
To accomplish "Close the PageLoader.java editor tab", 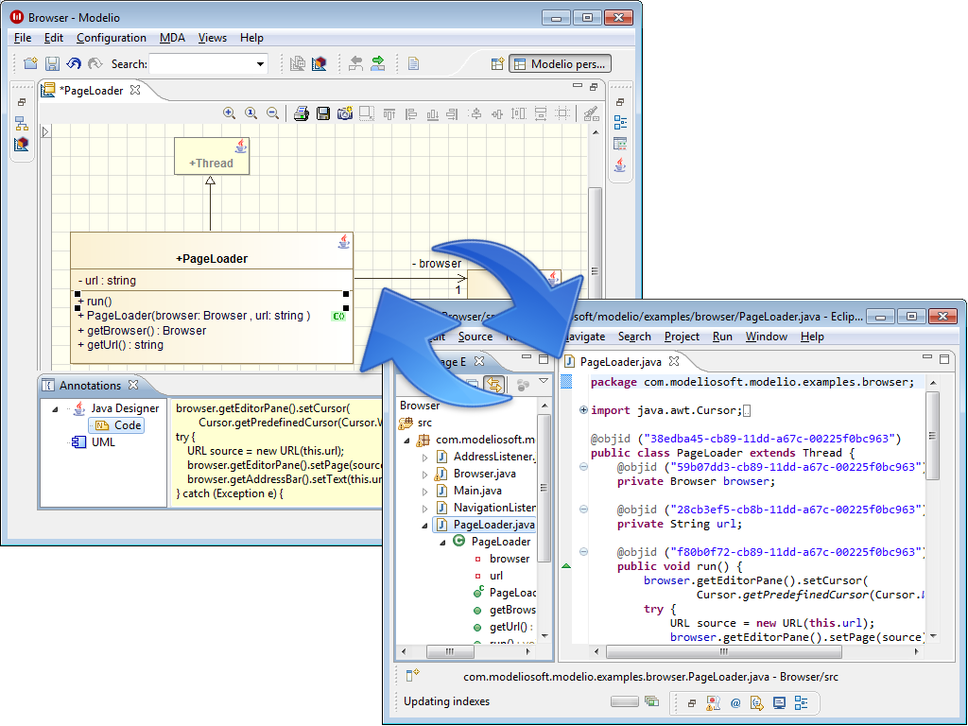I will [674, 360].
